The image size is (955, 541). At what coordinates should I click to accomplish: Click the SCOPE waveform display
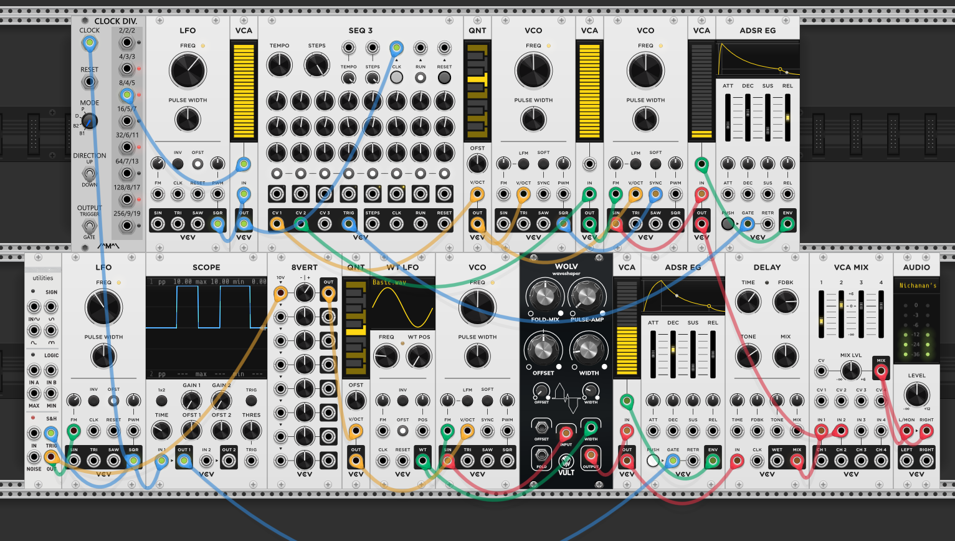tap(206, 327)
